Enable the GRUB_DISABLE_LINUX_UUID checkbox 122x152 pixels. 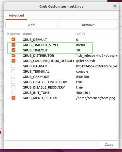(x=13, y=82)
